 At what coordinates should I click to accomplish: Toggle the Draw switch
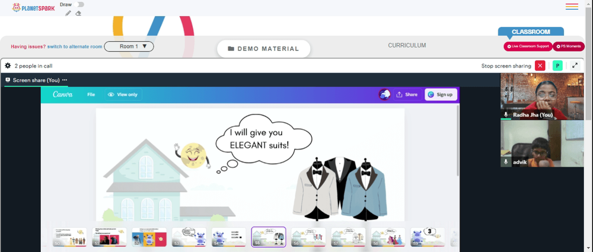79,5
